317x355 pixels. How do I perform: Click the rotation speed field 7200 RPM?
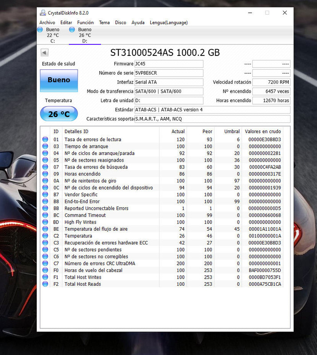coord(271,82)
